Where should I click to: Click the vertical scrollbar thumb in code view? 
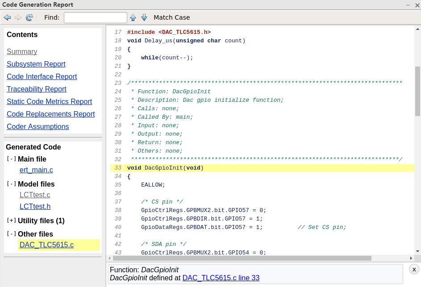(x=417, y=92)
